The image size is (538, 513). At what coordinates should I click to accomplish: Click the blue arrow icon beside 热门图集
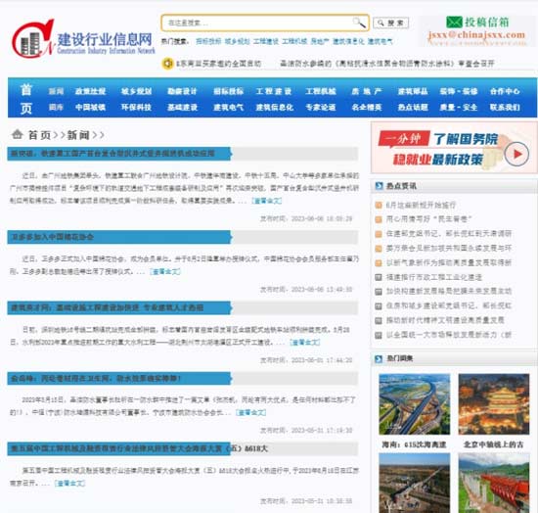point(379,359)
